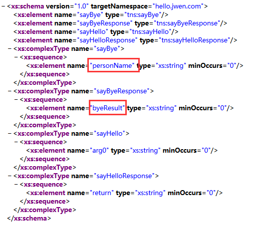Click "xs:string" type on the return line
270x237 pixels.
(150, 193)
